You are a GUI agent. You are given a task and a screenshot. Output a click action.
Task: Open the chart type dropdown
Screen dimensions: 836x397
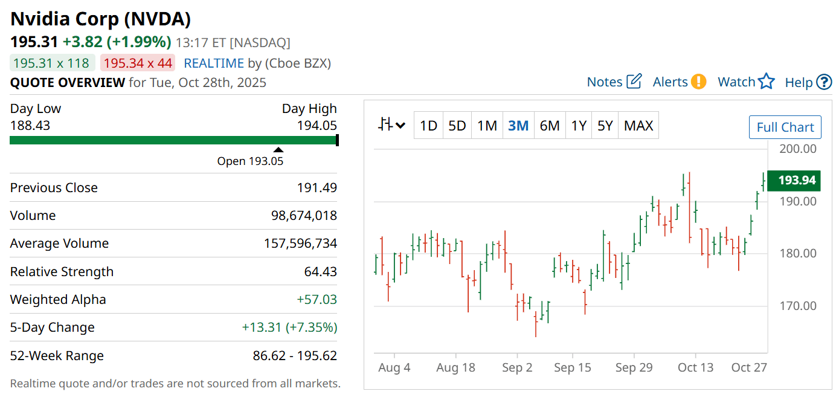(391, 126)
